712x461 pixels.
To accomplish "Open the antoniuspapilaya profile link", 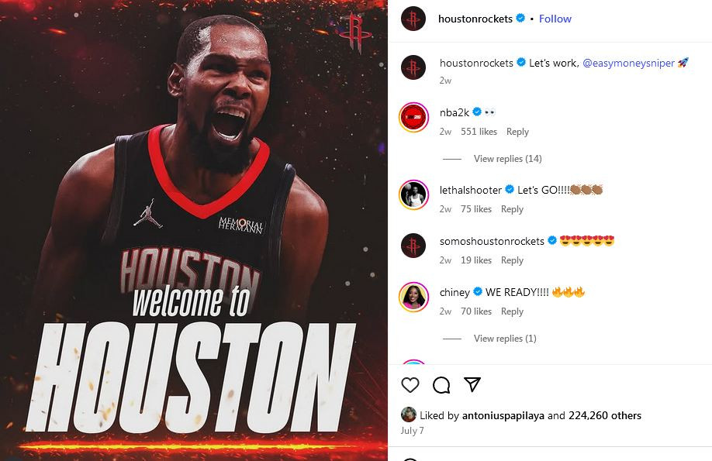I will 503,415.
